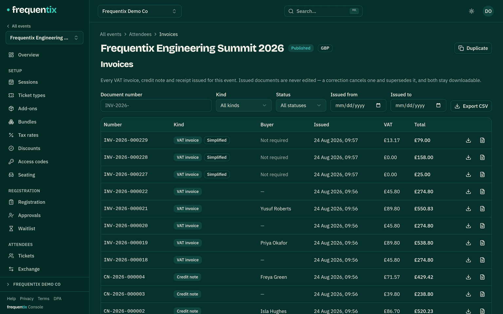
Task: Open Terms footer link
Action: point(44,299)
